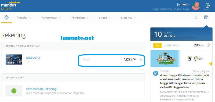Click the blue promosi tag icon
The image size is (215, 102).
(156, 73)
